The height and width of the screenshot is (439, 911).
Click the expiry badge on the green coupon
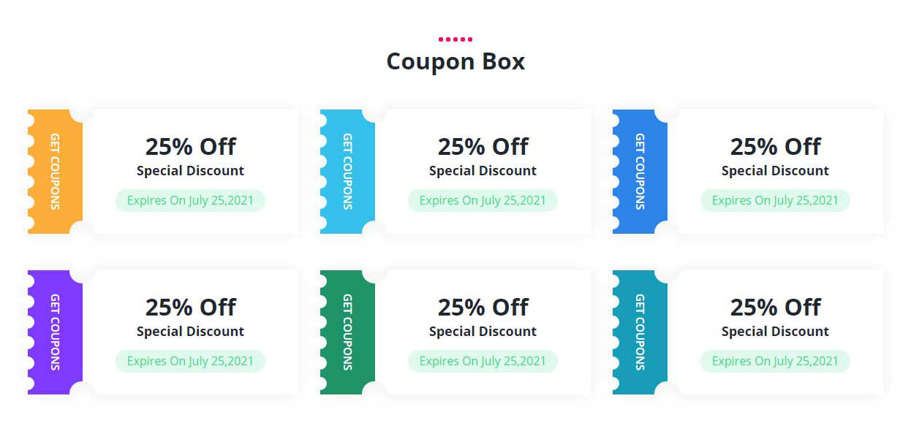tap(483, 361)
